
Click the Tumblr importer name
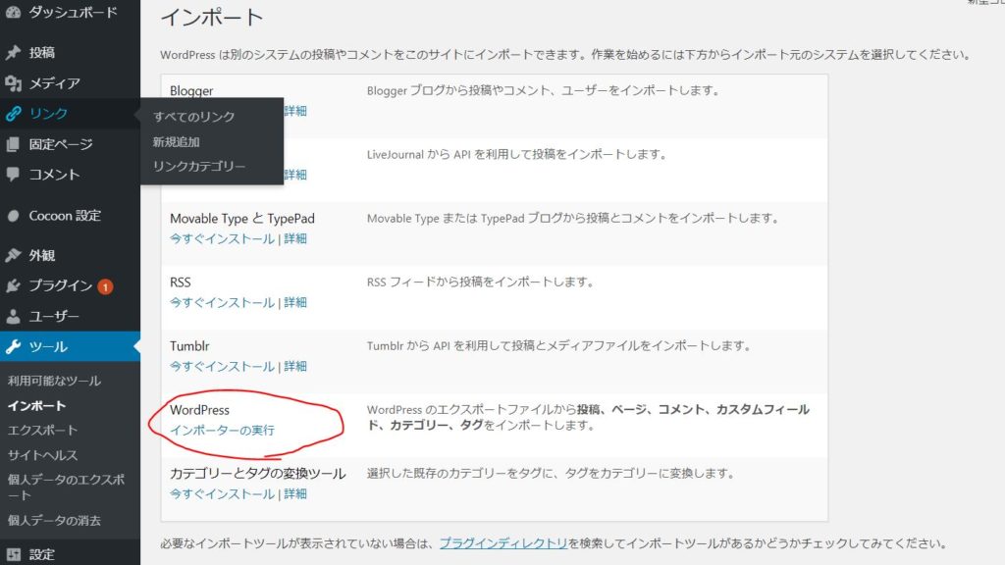pyautogui.click(x=189, y=346)
